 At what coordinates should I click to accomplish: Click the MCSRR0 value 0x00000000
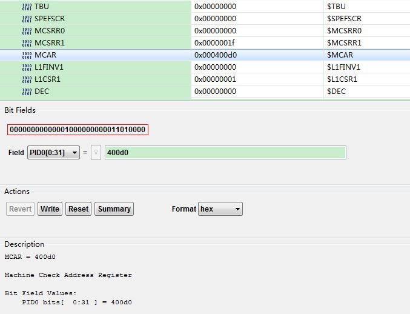pos(215,31)
